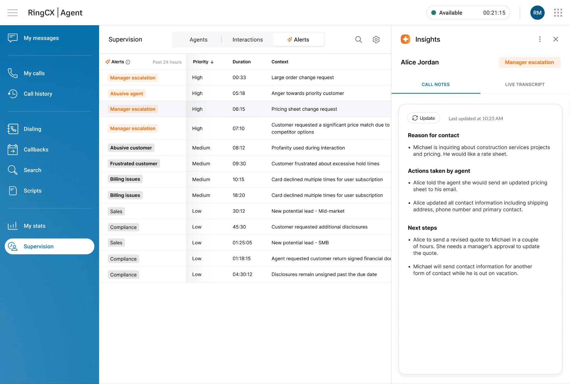Open the apps grid launcher

point(558,13)
